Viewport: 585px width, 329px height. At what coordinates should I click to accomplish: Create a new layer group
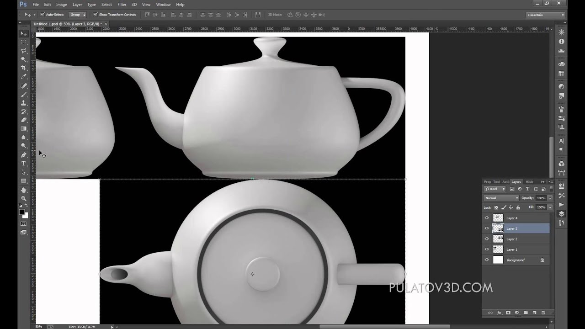point(526,313)
